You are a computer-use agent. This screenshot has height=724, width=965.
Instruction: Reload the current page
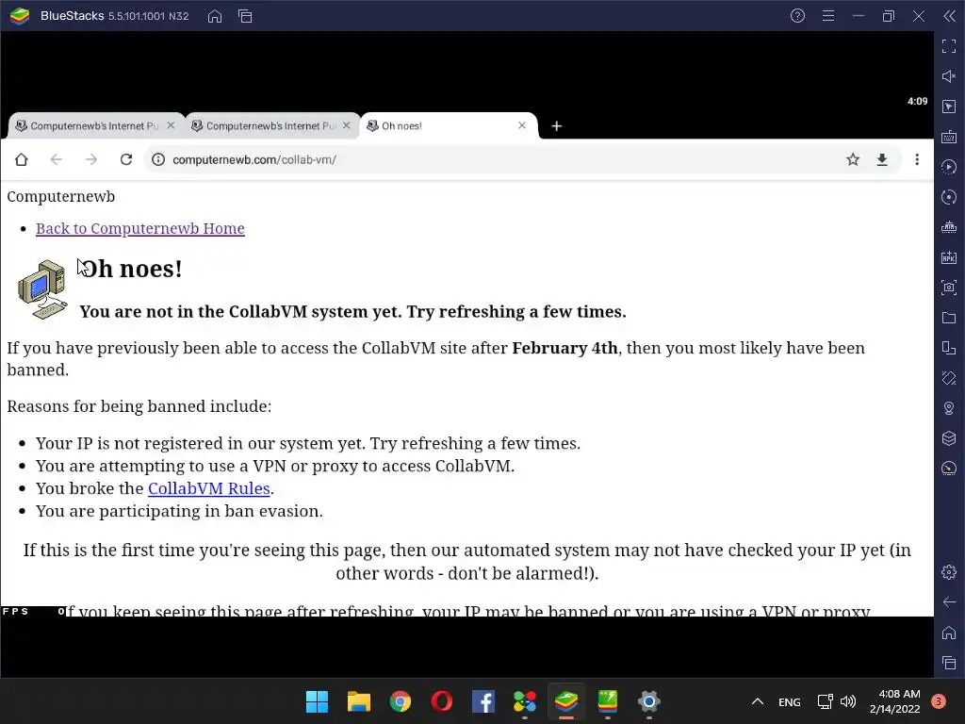(126, 159)
